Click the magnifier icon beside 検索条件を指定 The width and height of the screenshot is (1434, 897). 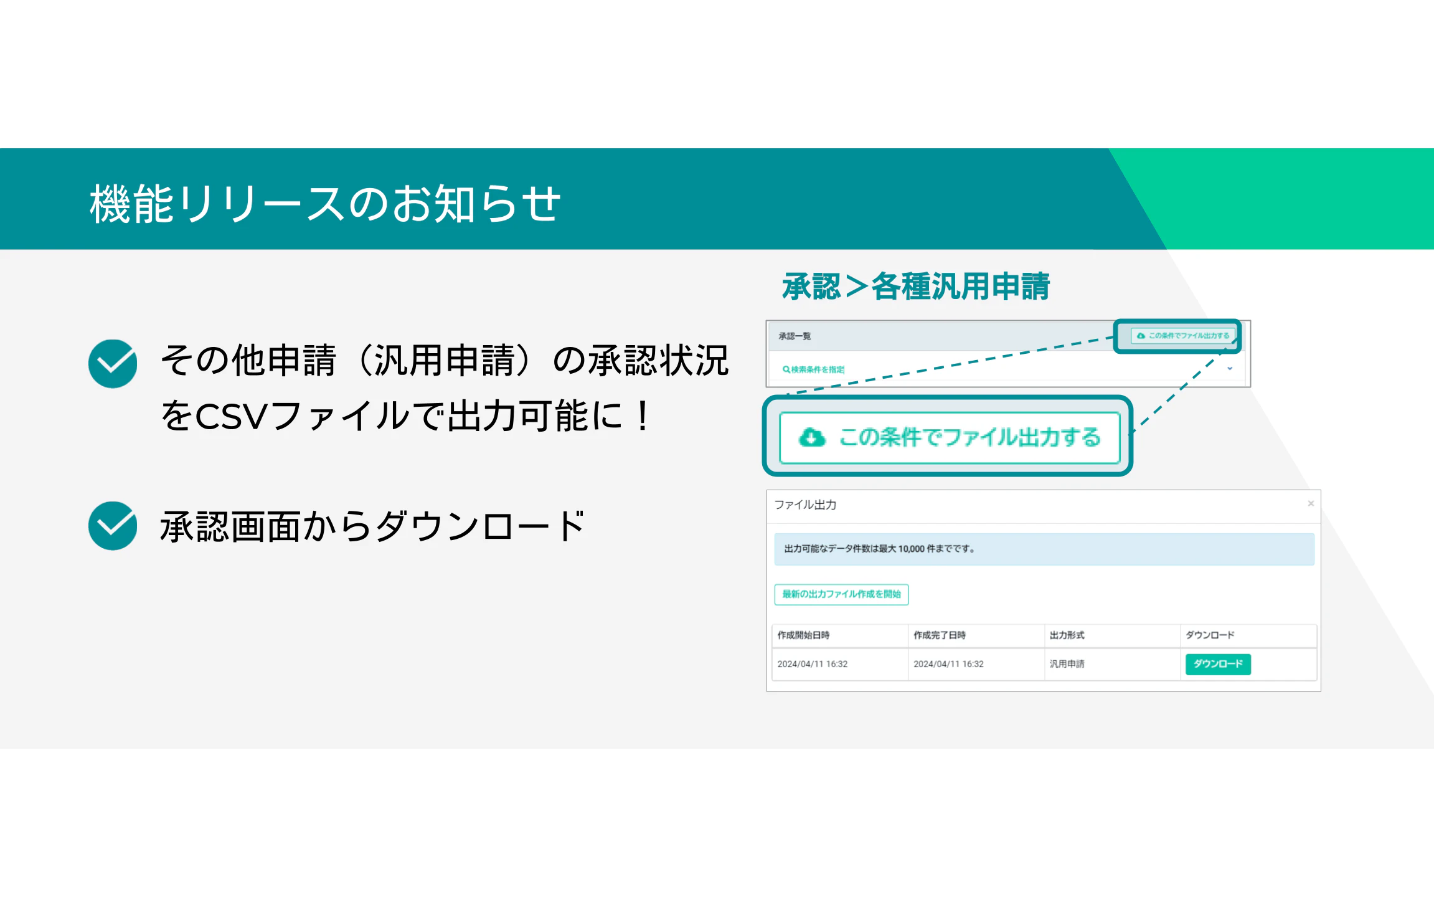[786, 369]
